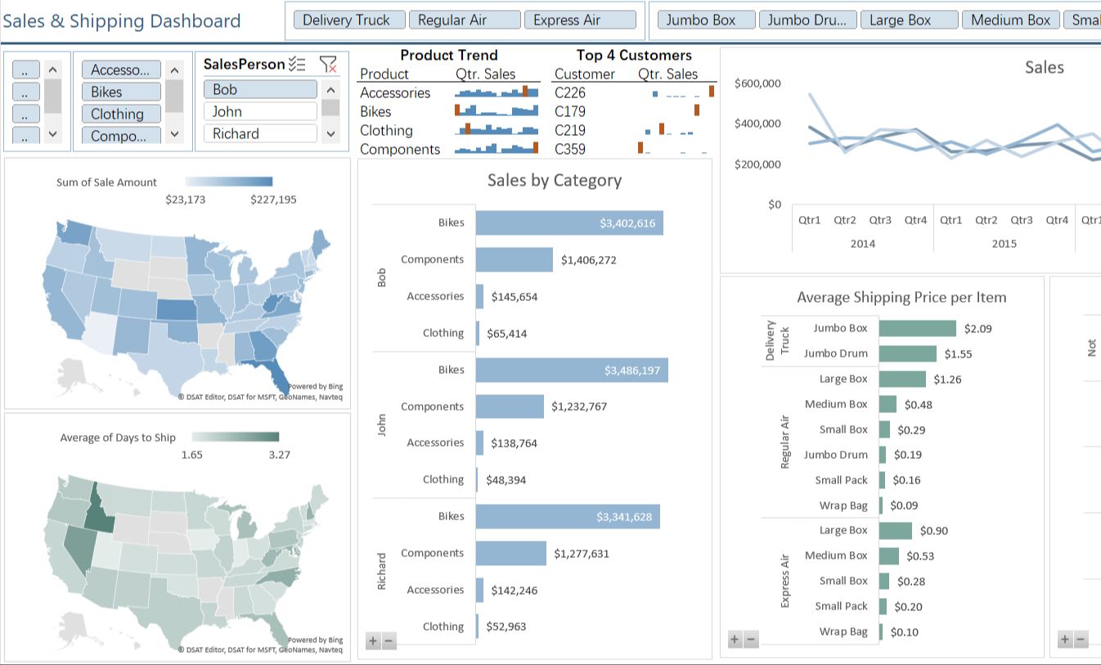Select the Jumbo Dru... container slicer button

[808, 20]
